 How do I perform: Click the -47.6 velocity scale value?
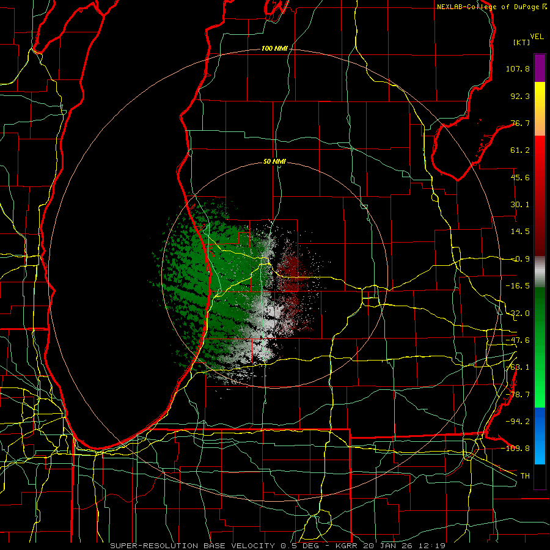(x=518, y=340)
